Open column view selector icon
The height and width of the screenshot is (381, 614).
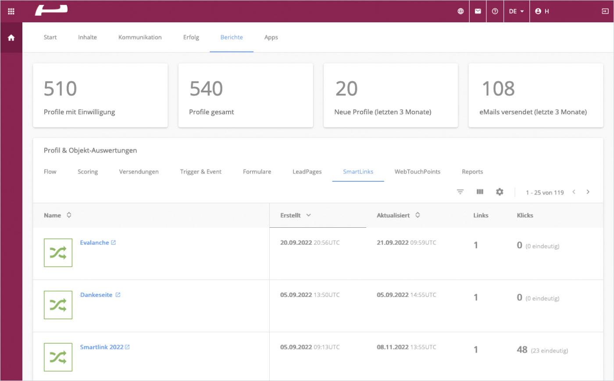pos(480,192)
